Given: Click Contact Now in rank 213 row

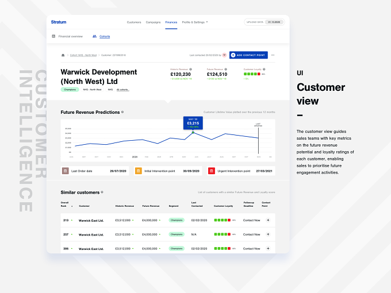Looking at the screenshot, I should click(252, 220).
